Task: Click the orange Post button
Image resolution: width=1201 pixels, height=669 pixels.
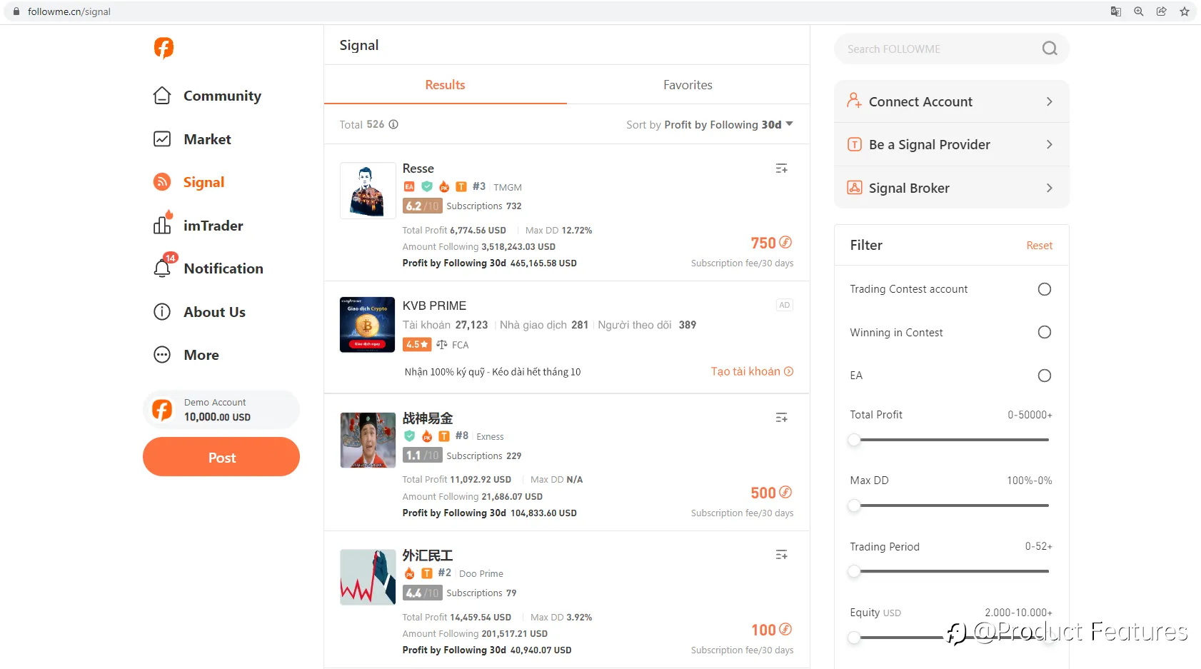Action: (x=221, y=457)
